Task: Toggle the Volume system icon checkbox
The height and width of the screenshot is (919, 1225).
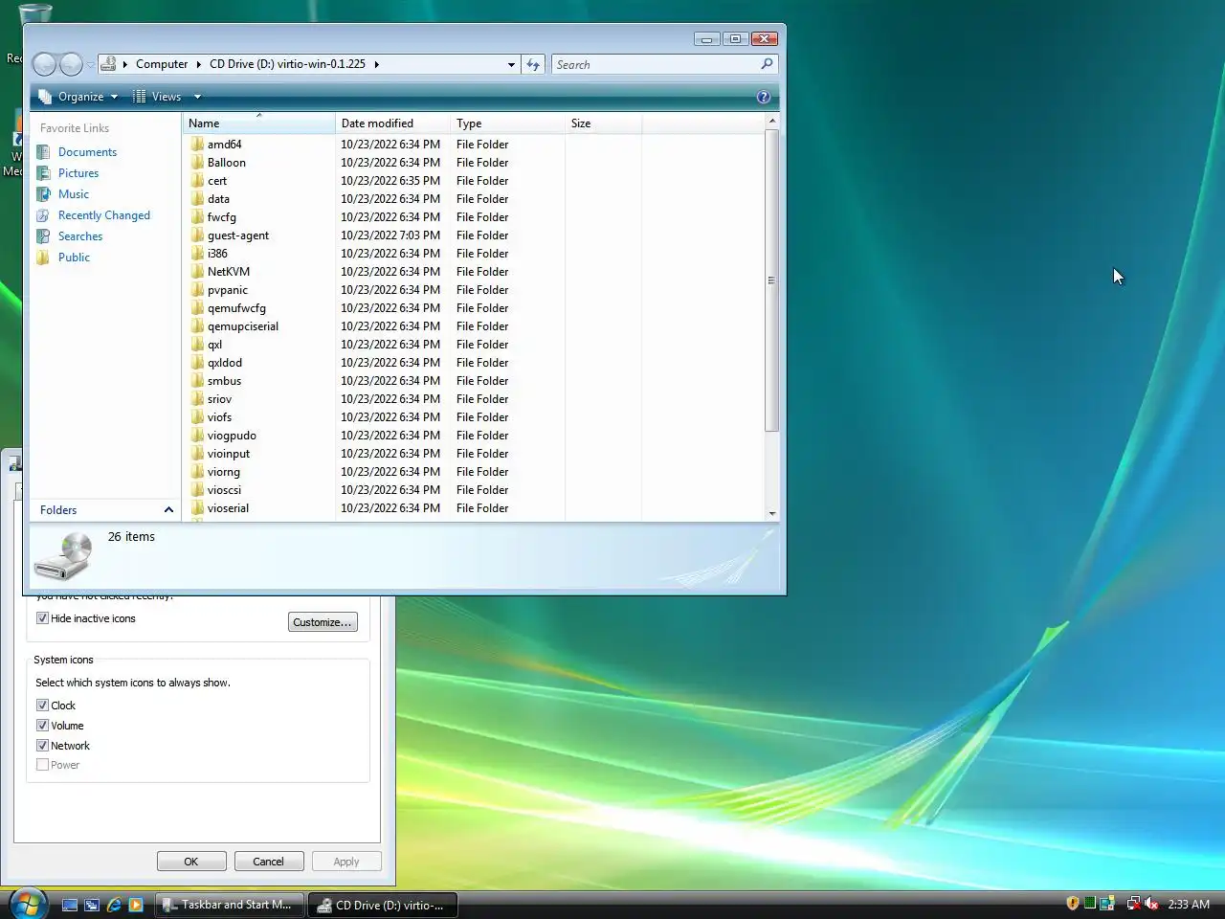Action: [x=42, y=726]
